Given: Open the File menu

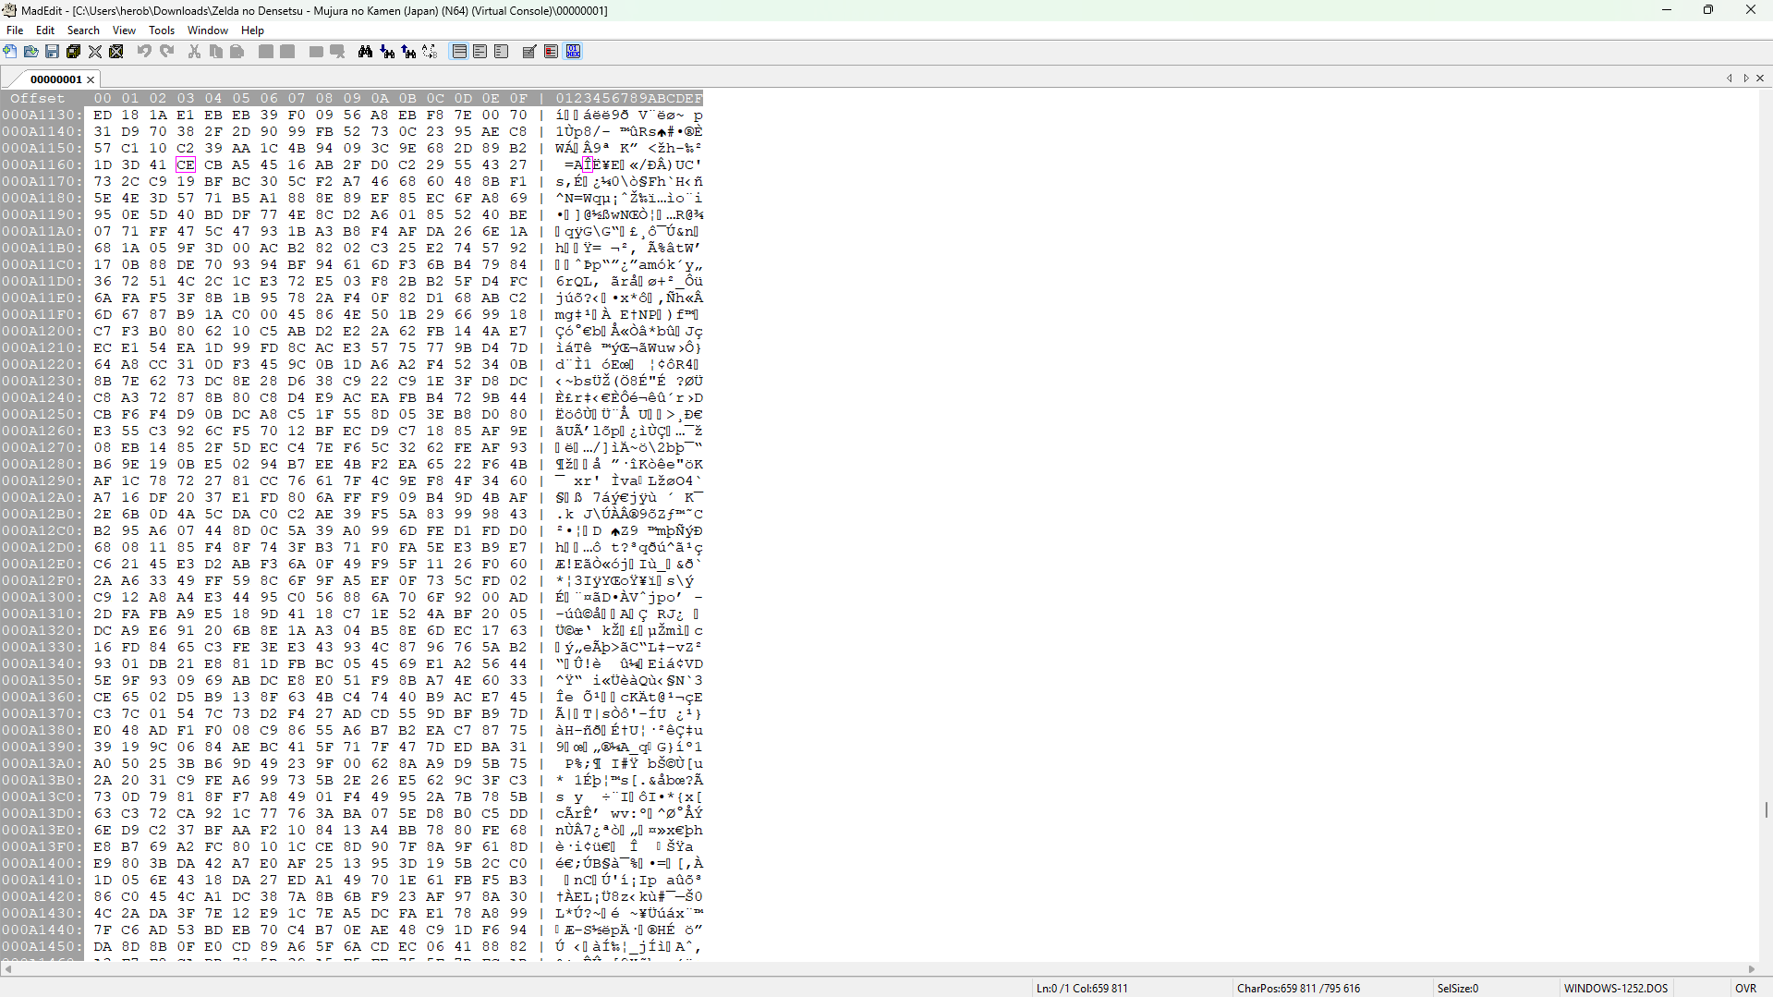Looking at the screenshot, I should tap(15, 30).
